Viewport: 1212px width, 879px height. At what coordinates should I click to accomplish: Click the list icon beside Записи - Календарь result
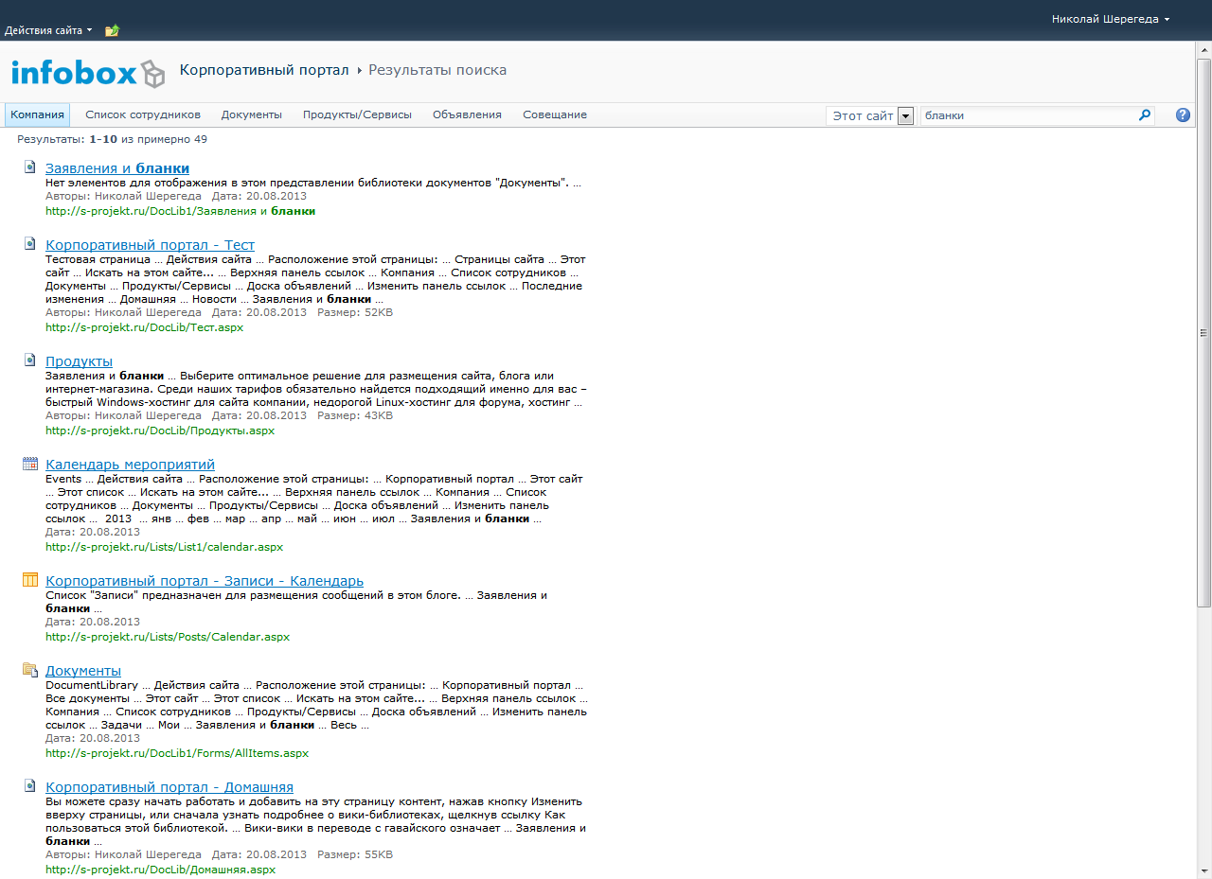[x=29, y=580]
